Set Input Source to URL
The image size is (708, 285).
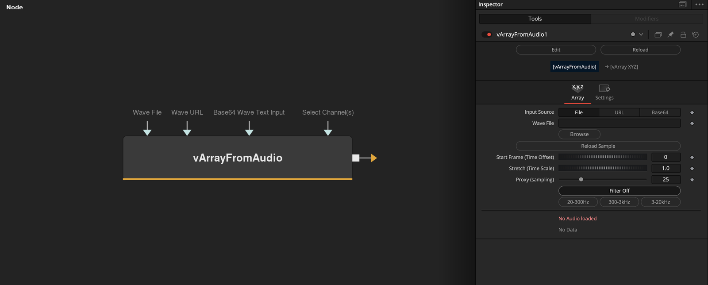[619, 112]
